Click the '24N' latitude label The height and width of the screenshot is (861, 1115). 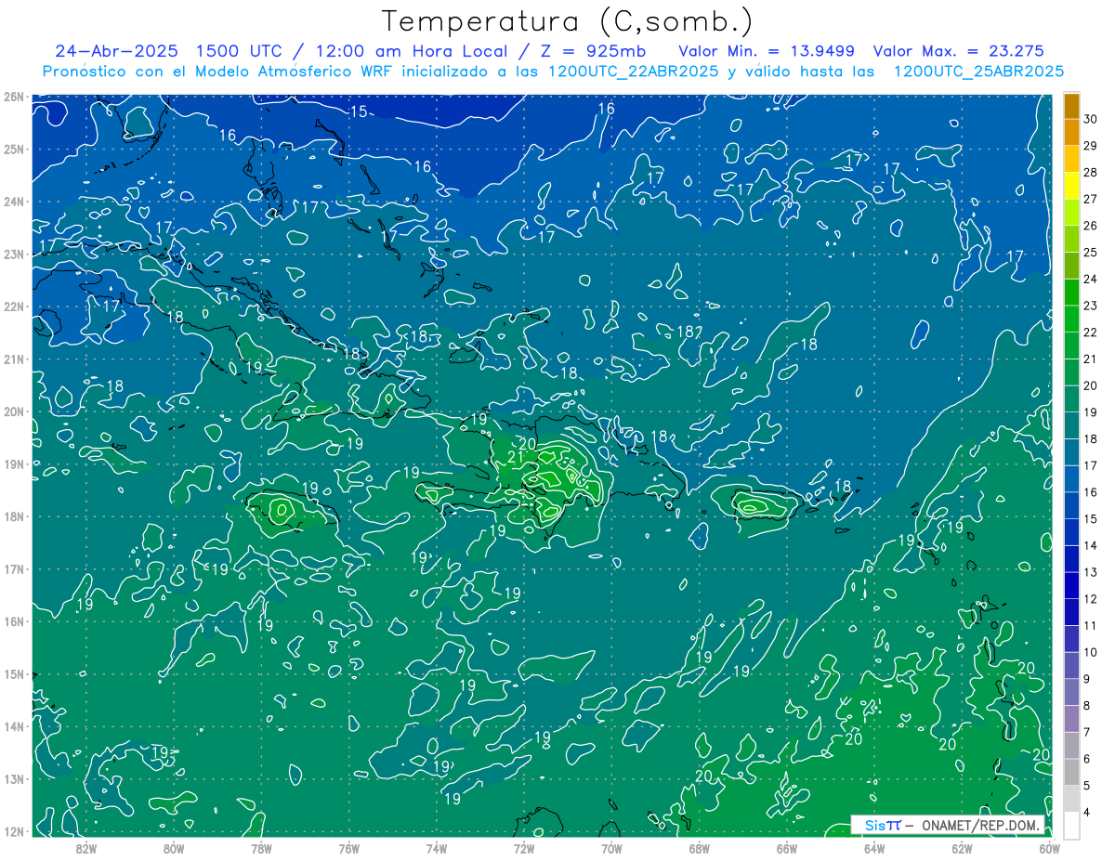pos(13,202)
